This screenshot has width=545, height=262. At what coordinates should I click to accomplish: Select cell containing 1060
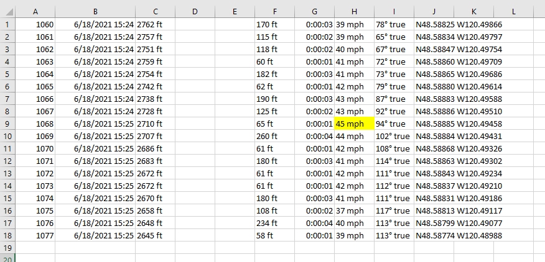[35, 24]
